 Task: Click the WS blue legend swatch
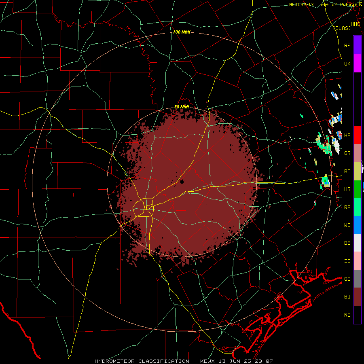click(x=357, y=225)
